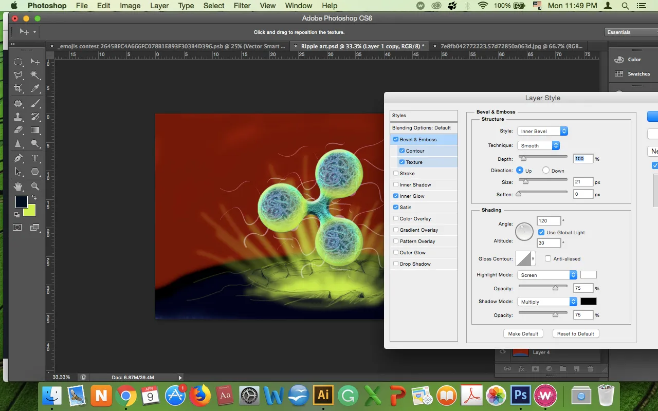Open the bevel Style dropdown
Image resolution: width=658 pixels, height=411 pixels.
pyautogui.click(x=542, y=131)
